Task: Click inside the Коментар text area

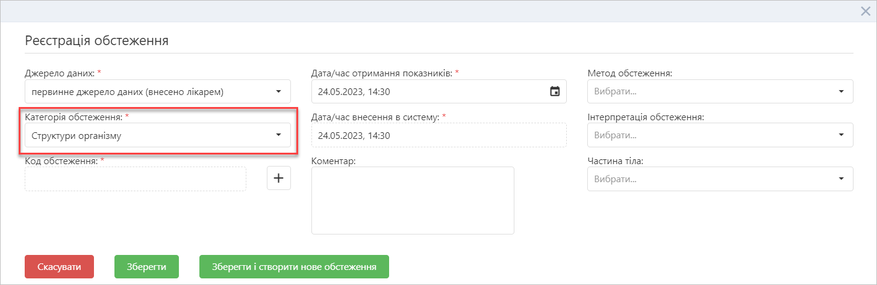Action: (x=413, y=200)
